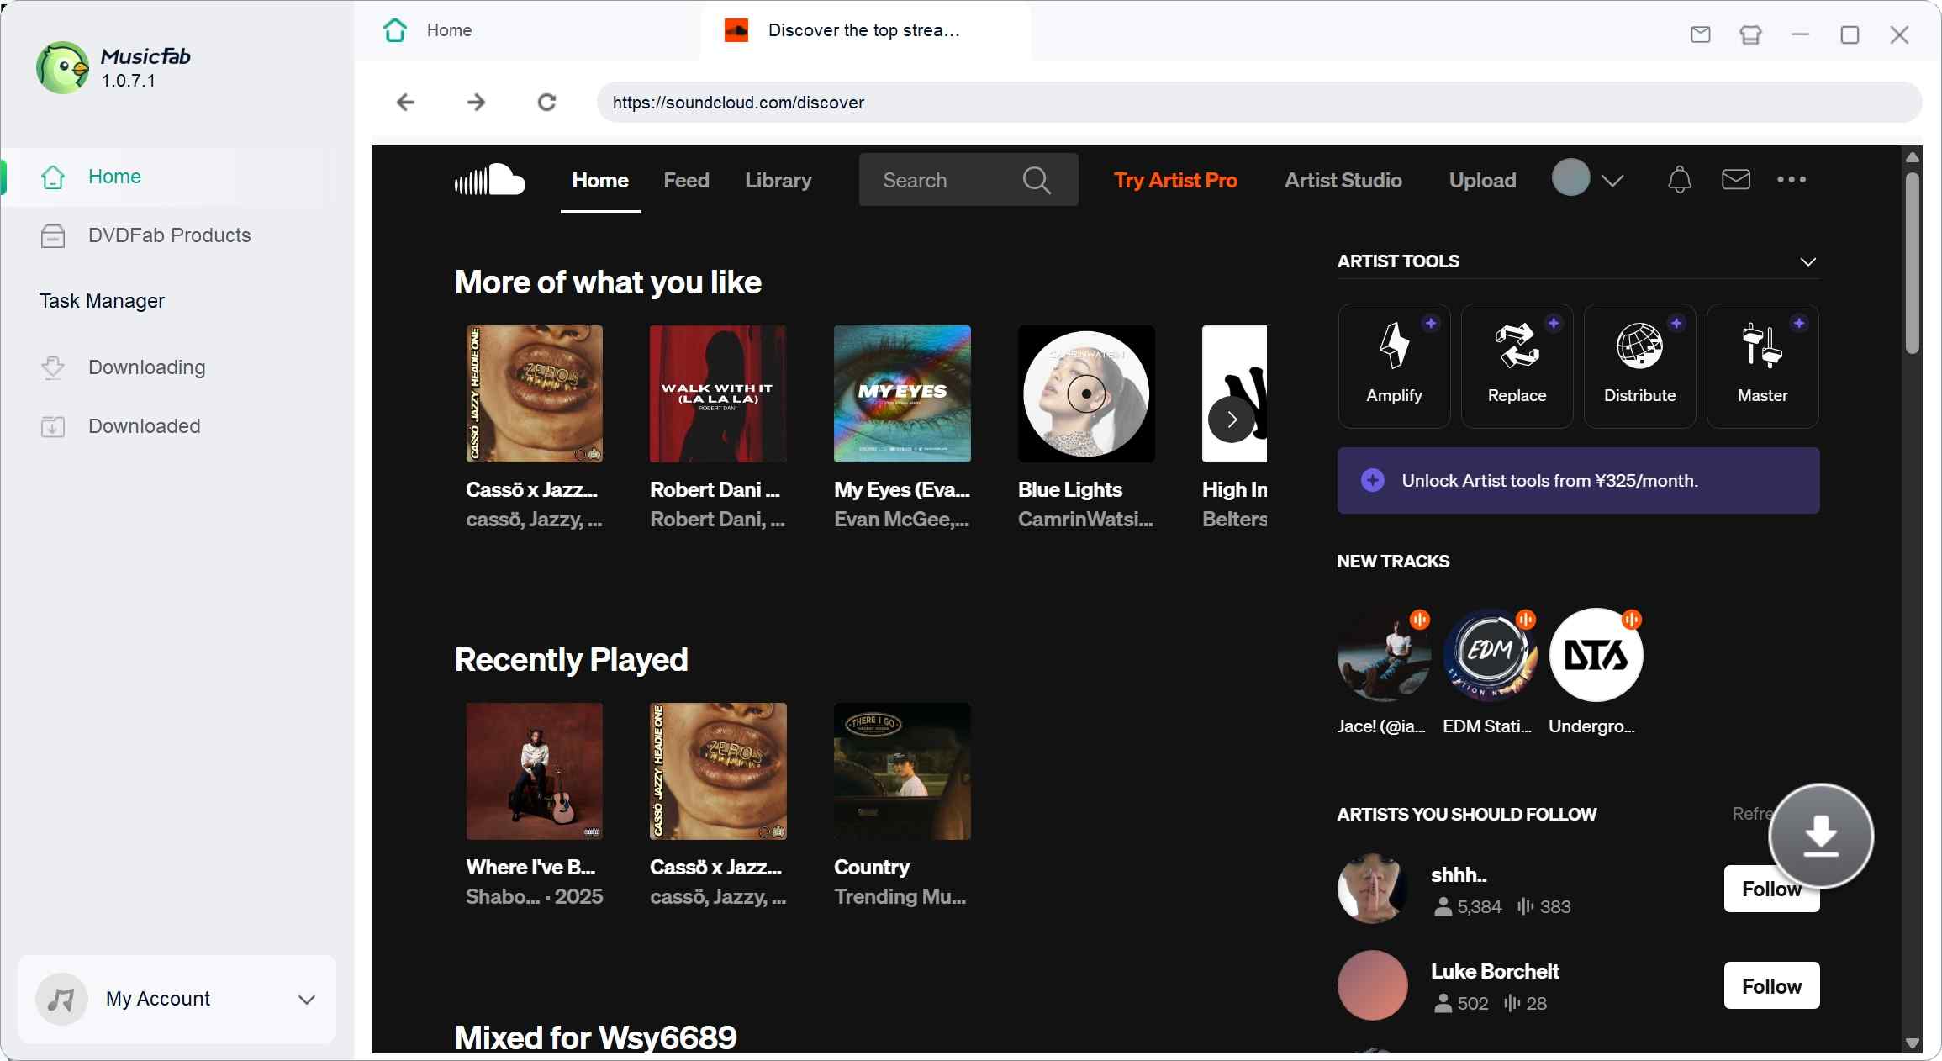The width and height of the screenshot is (1942, 1061).
Task: Open Cassö x Jazz... cover in More of what you like
Action: 534,393
